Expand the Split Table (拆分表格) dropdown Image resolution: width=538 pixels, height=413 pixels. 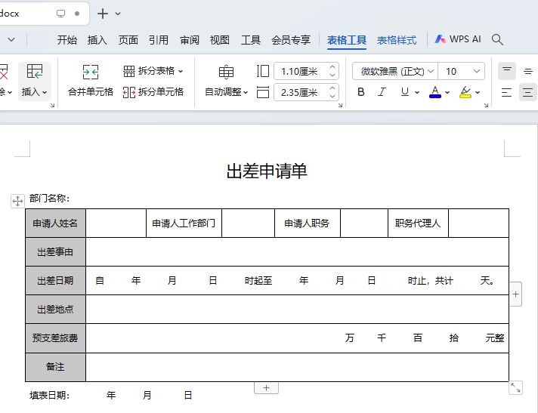[x=180, y=71]
